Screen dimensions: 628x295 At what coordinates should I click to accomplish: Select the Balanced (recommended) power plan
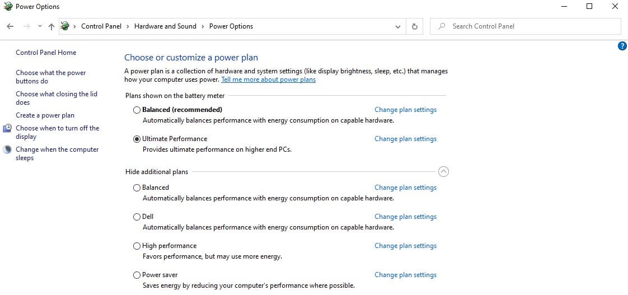[137, 110]
